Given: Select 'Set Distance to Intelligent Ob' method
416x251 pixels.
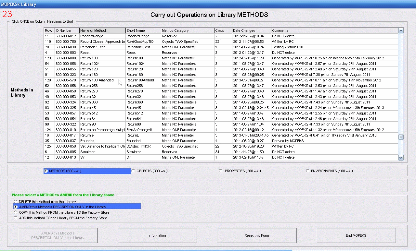Looking at the screenshot, I should (x=102, y=146).
